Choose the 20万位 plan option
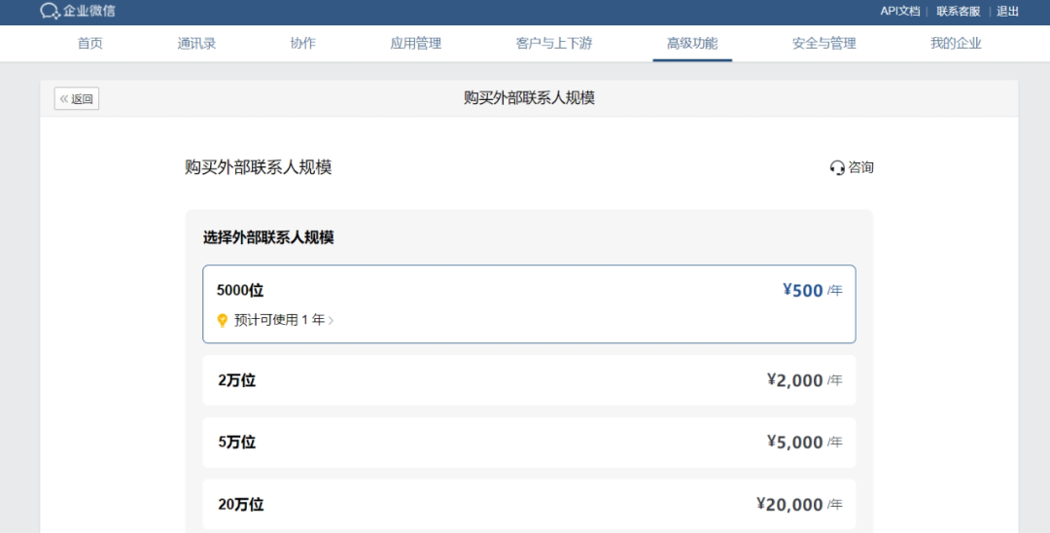Screen dimensions: 1050x533 tap(529, 504)
